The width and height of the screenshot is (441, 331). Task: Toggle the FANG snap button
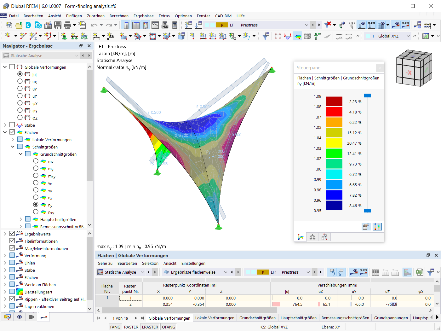[x=115, y=327]
